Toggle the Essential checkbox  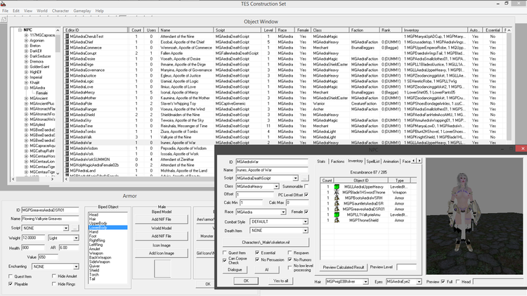(257, 252)
